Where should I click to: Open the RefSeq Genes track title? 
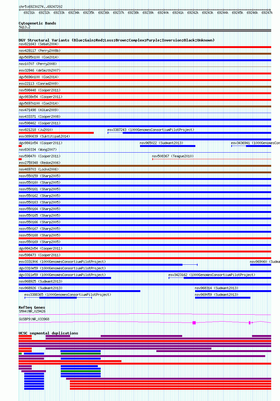[x=32, y=307]
